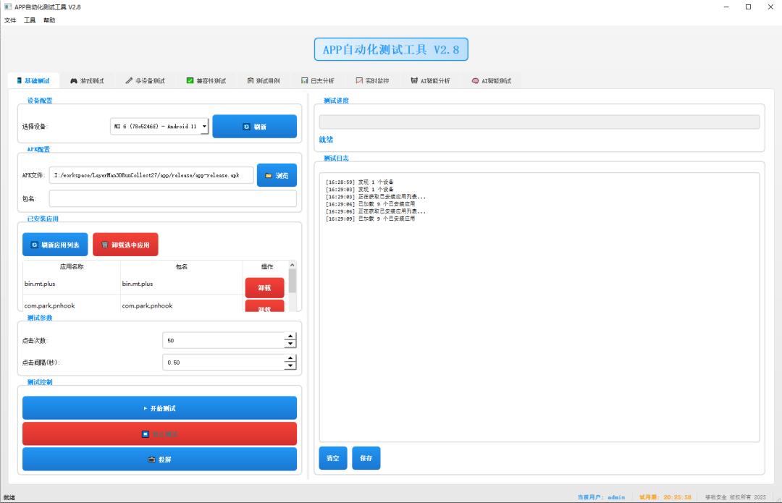Switch to the 多设备测试 tab

coord(145,81)
